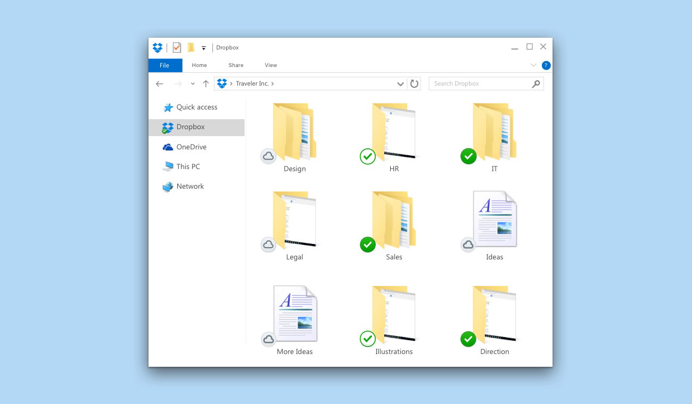Viewport: 692px width, 404px height.
Task: Click the green sync checkmark on IT
Action: point(468,156)
